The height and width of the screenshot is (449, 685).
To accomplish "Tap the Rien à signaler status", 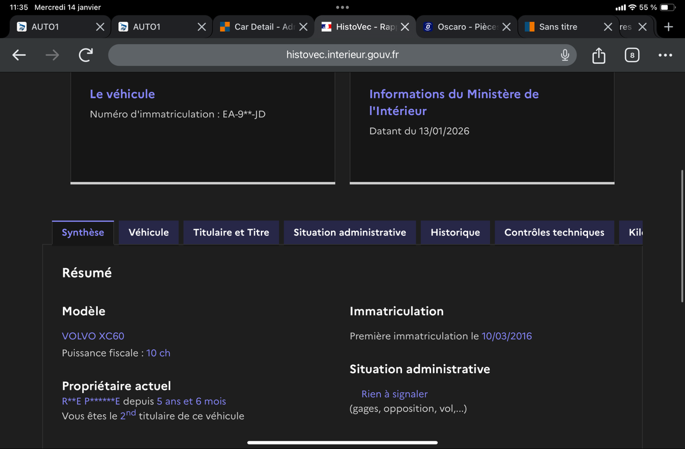I will (394, 394).
